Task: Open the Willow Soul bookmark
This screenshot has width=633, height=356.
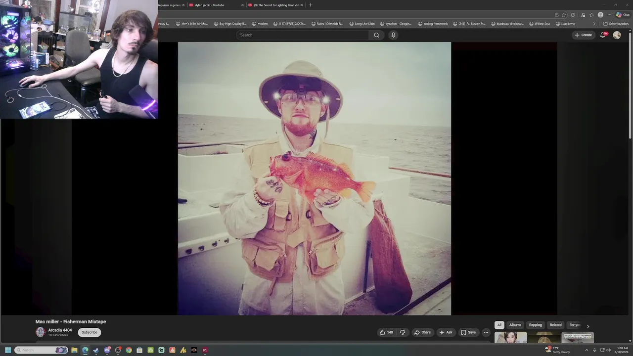Action: coord(540,24)
